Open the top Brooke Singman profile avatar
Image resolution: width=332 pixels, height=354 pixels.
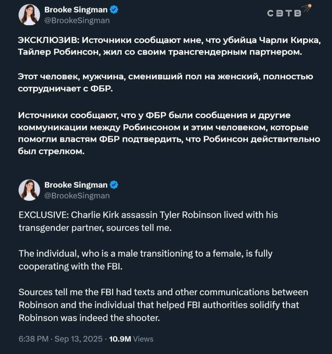pos(29,15)
